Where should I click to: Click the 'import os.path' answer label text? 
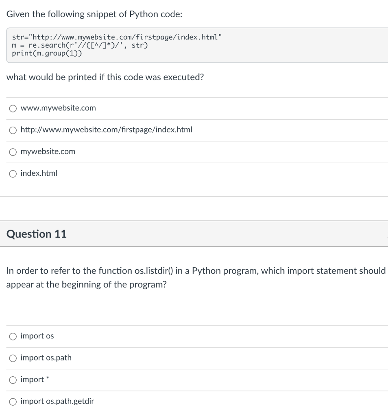pyautogui.click(x=46, y=358)
